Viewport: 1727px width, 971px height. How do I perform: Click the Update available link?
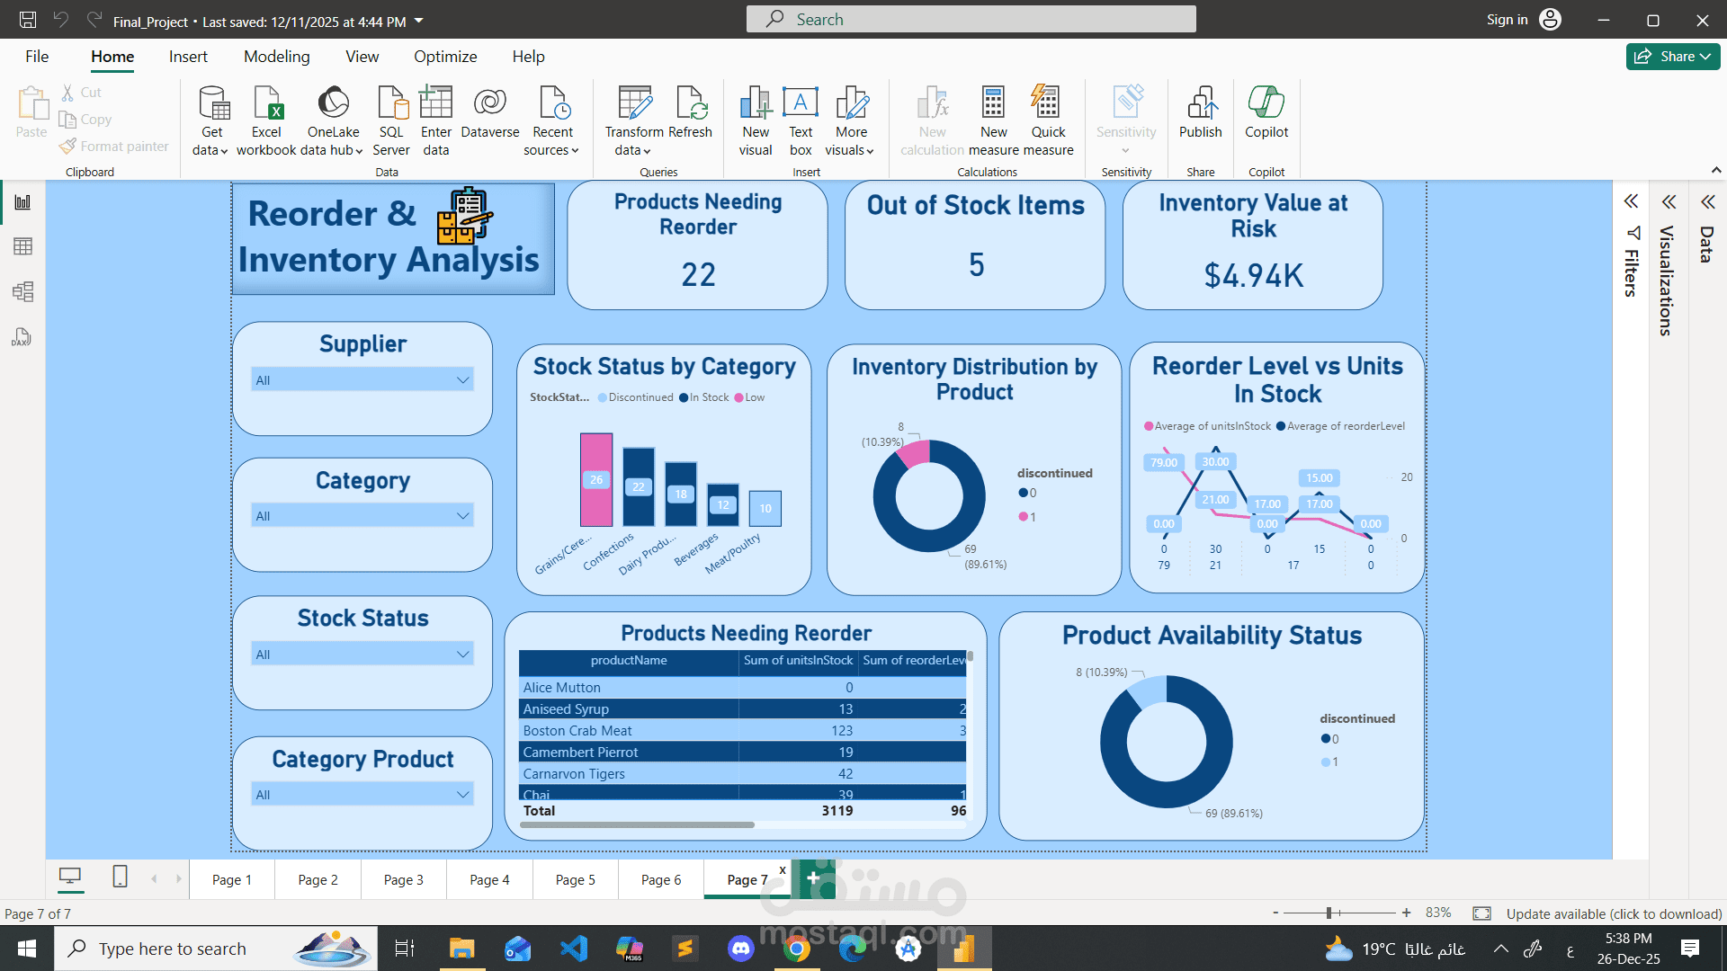[x=1614, y=913]
